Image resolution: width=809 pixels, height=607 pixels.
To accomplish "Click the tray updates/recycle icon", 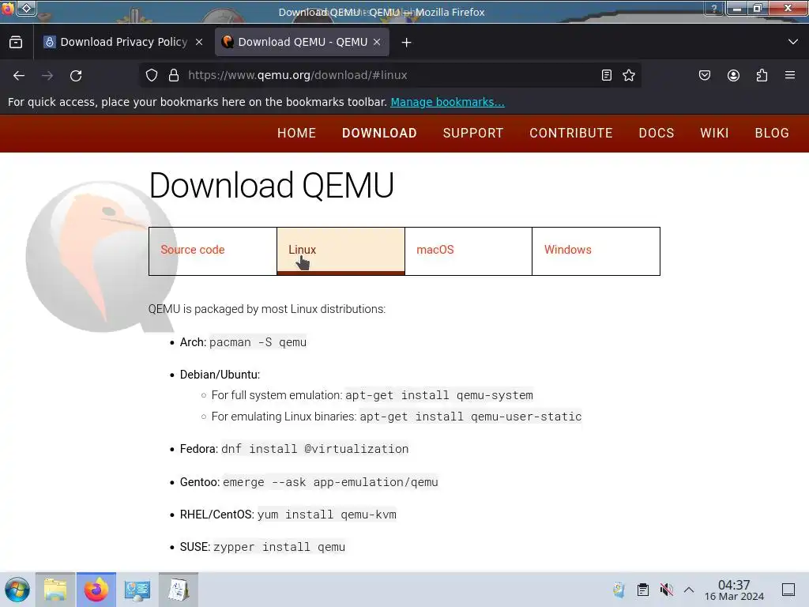I will click(x=619, y=590).
